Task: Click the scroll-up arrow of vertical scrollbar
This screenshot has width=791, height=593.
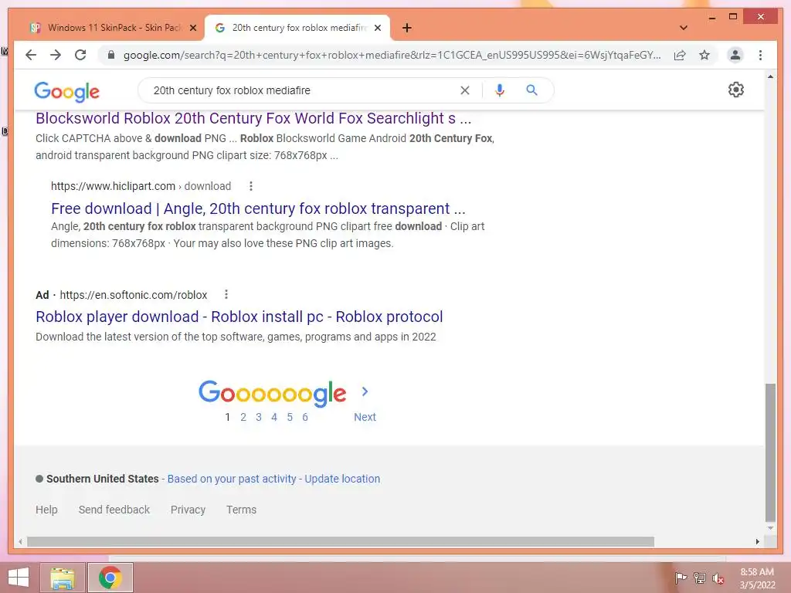Action: 770,76
